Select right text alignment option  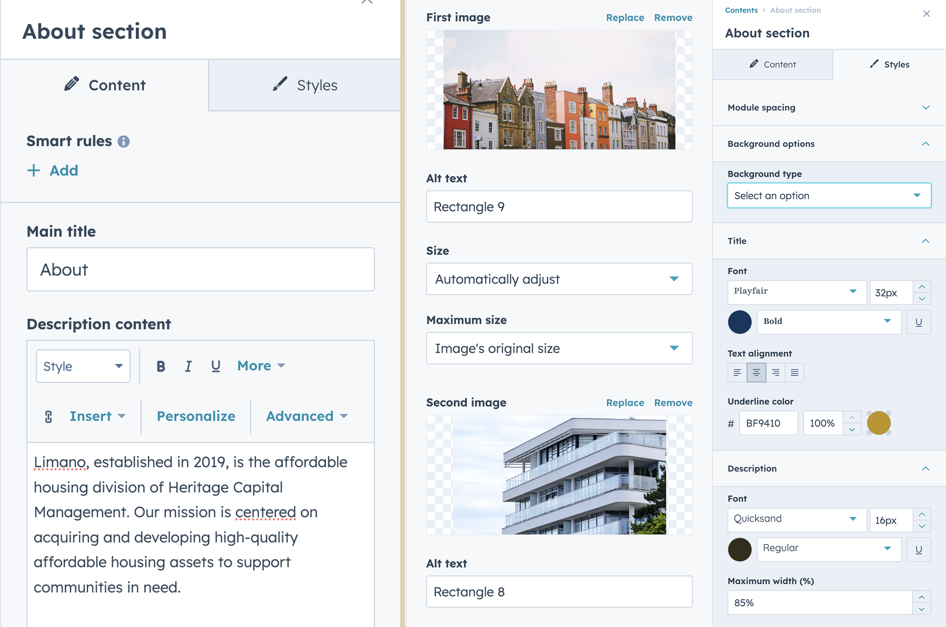pyautogui.click(x=775, y=373)
